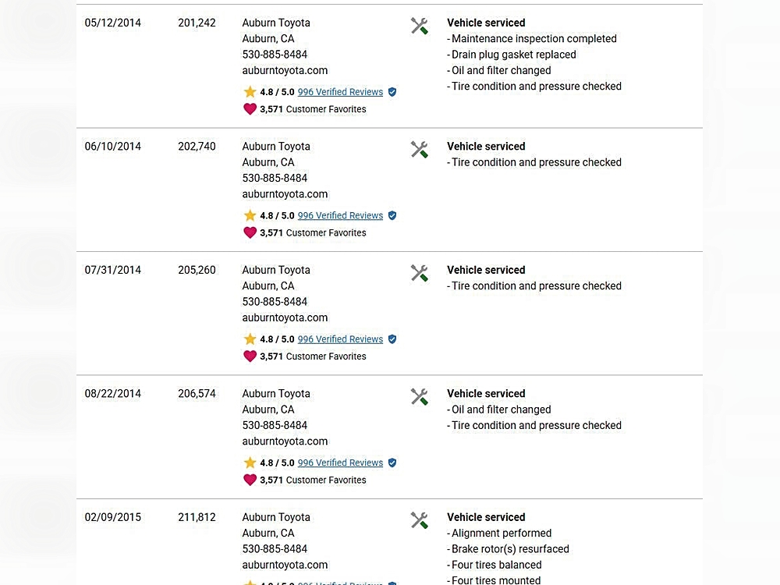Screen dimensions: 780x585
Task: Click verified shield badge in 07/31/2014 entry
Action: click(x=392, y=339)
